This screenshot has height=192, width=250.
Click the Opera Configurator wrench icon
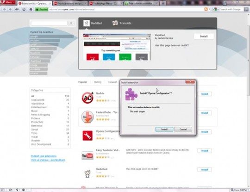pyautogui.click(x=87, y=136)
